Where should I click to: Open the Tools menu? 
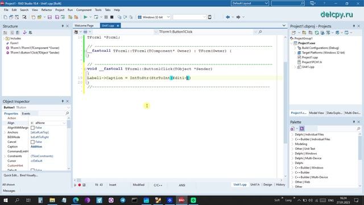click(98, 10)
